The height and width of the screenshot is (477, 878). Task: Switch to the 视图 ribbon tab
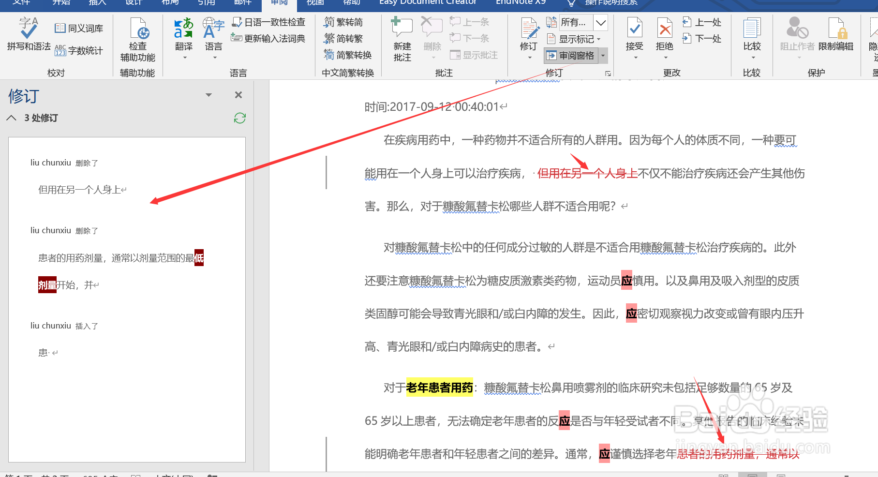point(314,3)
